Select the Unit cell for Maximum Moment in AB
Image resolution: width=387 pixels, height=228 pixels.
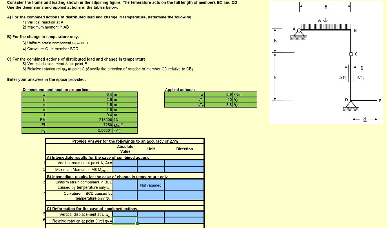150,169
